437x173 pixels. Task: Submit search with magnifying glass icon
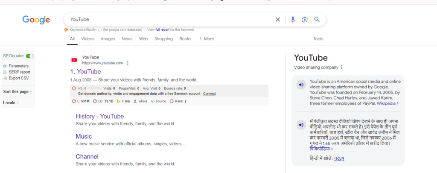click(x=317, y=20)
